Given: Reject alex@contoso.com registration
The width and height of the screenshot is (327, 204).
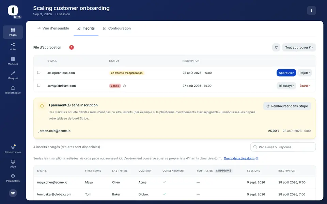Looking at the screenshot, I should (305, 73).
